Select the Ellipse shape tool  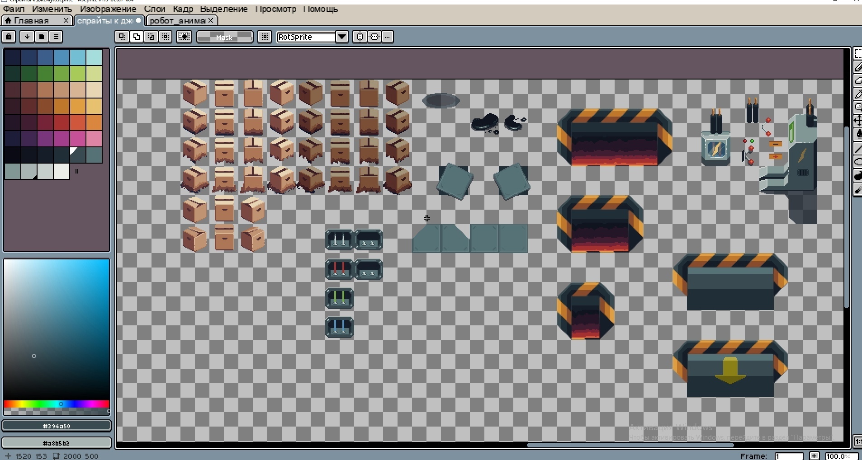[x=857, y=162]
